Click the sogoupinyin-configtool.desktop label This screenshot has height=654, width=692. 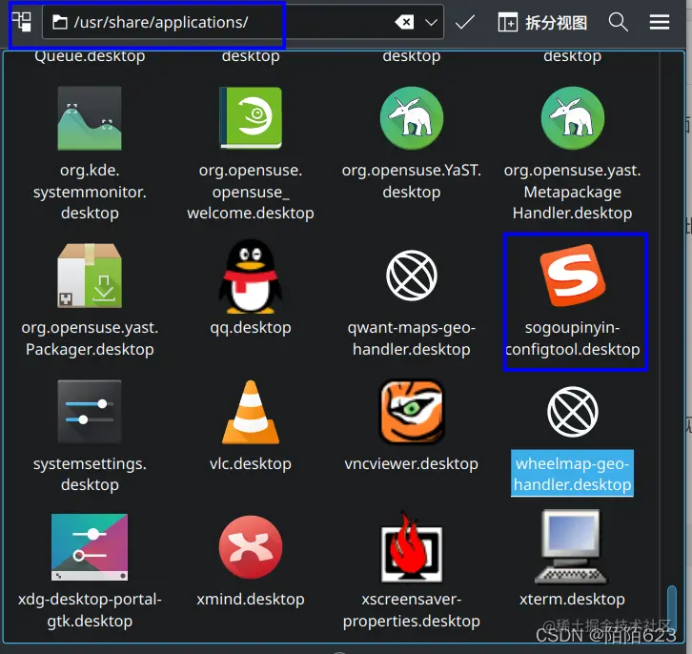pyautogui.click(x=573, y=338)
